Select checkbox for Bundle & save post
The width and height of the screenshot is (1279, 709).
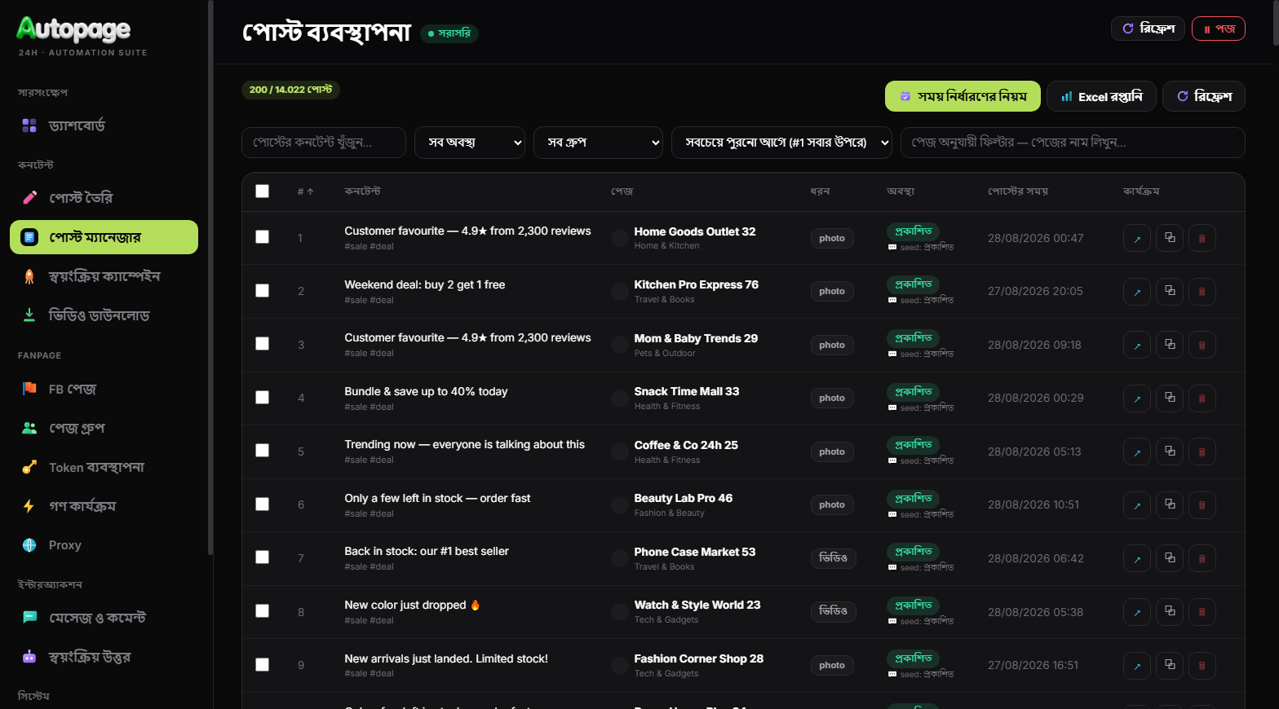(262, 397)
